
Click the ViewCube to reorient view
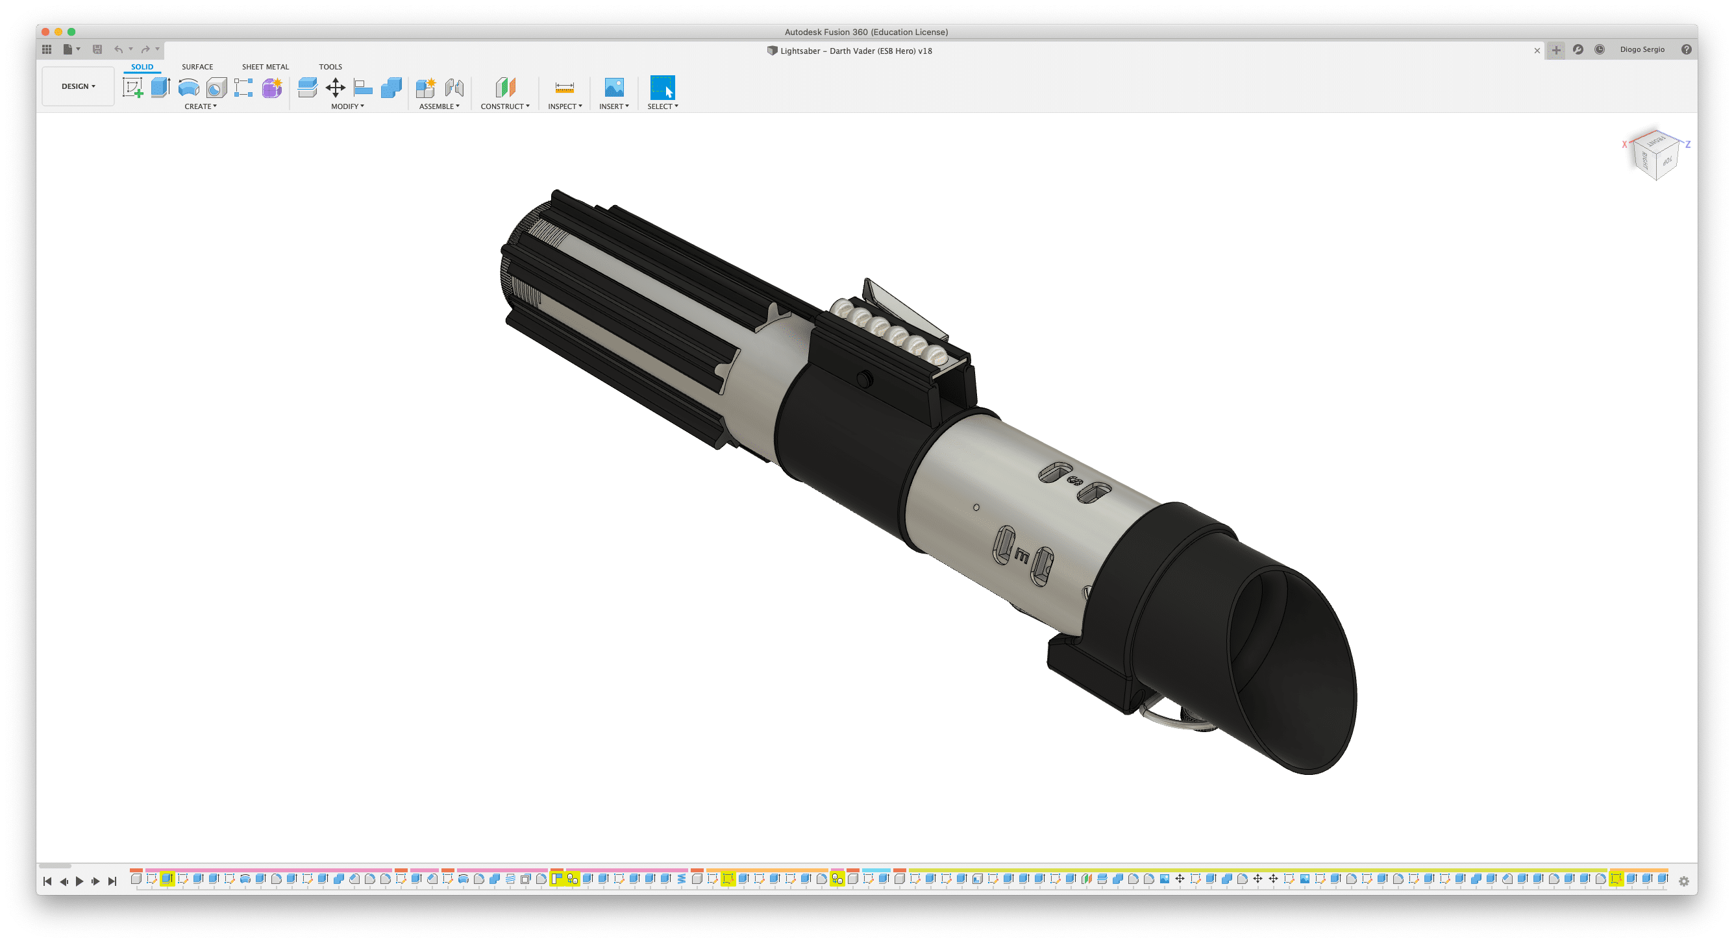tap(1655, 155)
